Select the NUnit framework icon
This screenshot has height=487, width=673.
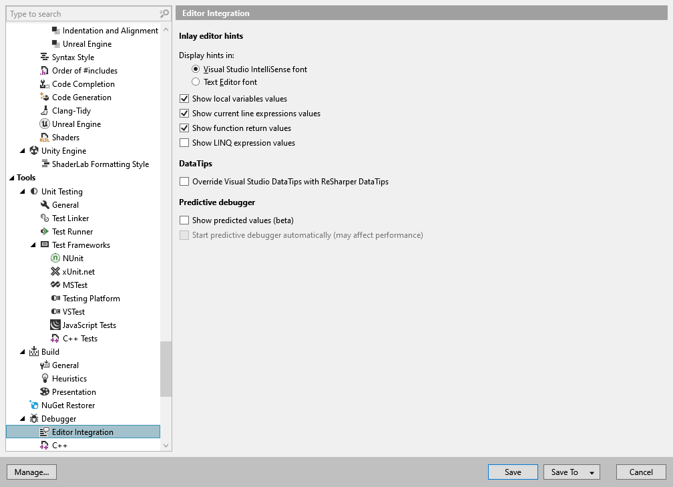(57, 258)
